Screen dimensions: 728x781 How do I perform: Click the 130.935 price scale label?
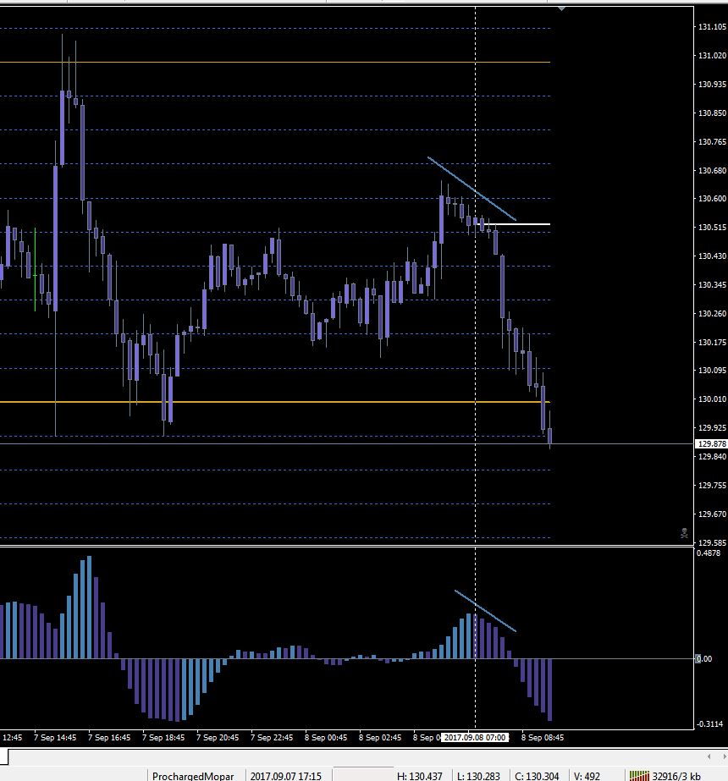click(712, 84)
